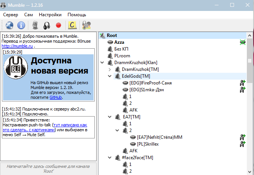Select AFK channel under EA7[TM]
Screen dimensions: 254x175
133,151
